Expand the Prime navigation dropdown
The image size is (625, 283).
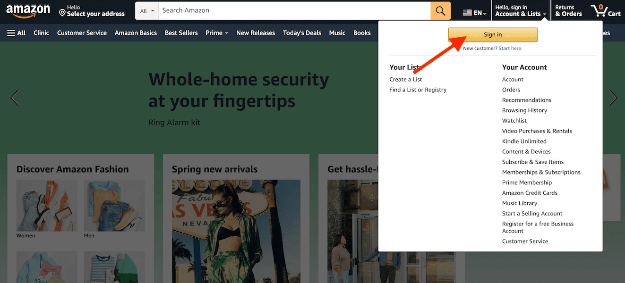point(217,33)
